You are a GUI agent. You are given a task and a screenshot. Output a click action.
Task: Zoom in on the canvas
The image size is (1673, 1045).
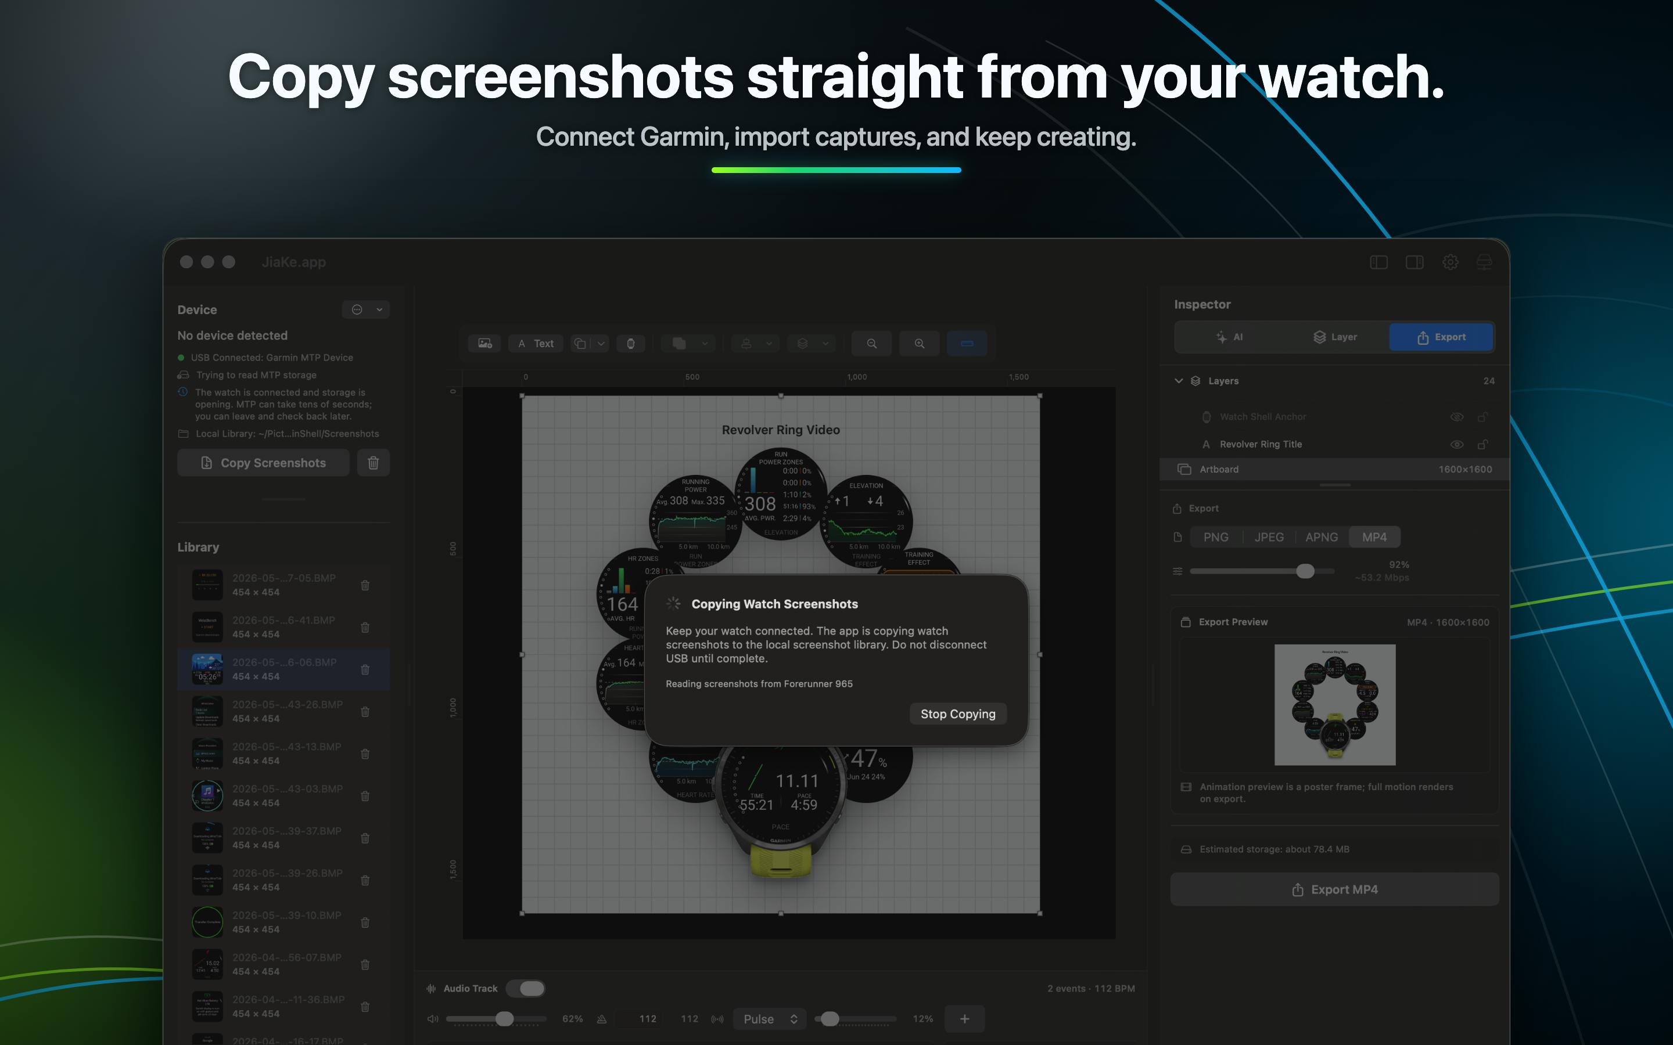(x=920, y=344)
